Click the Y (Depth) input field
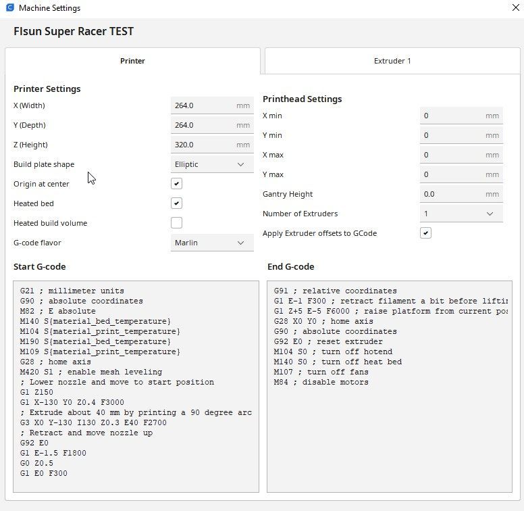This screenshot has width=524, height=511. (203, 125)
